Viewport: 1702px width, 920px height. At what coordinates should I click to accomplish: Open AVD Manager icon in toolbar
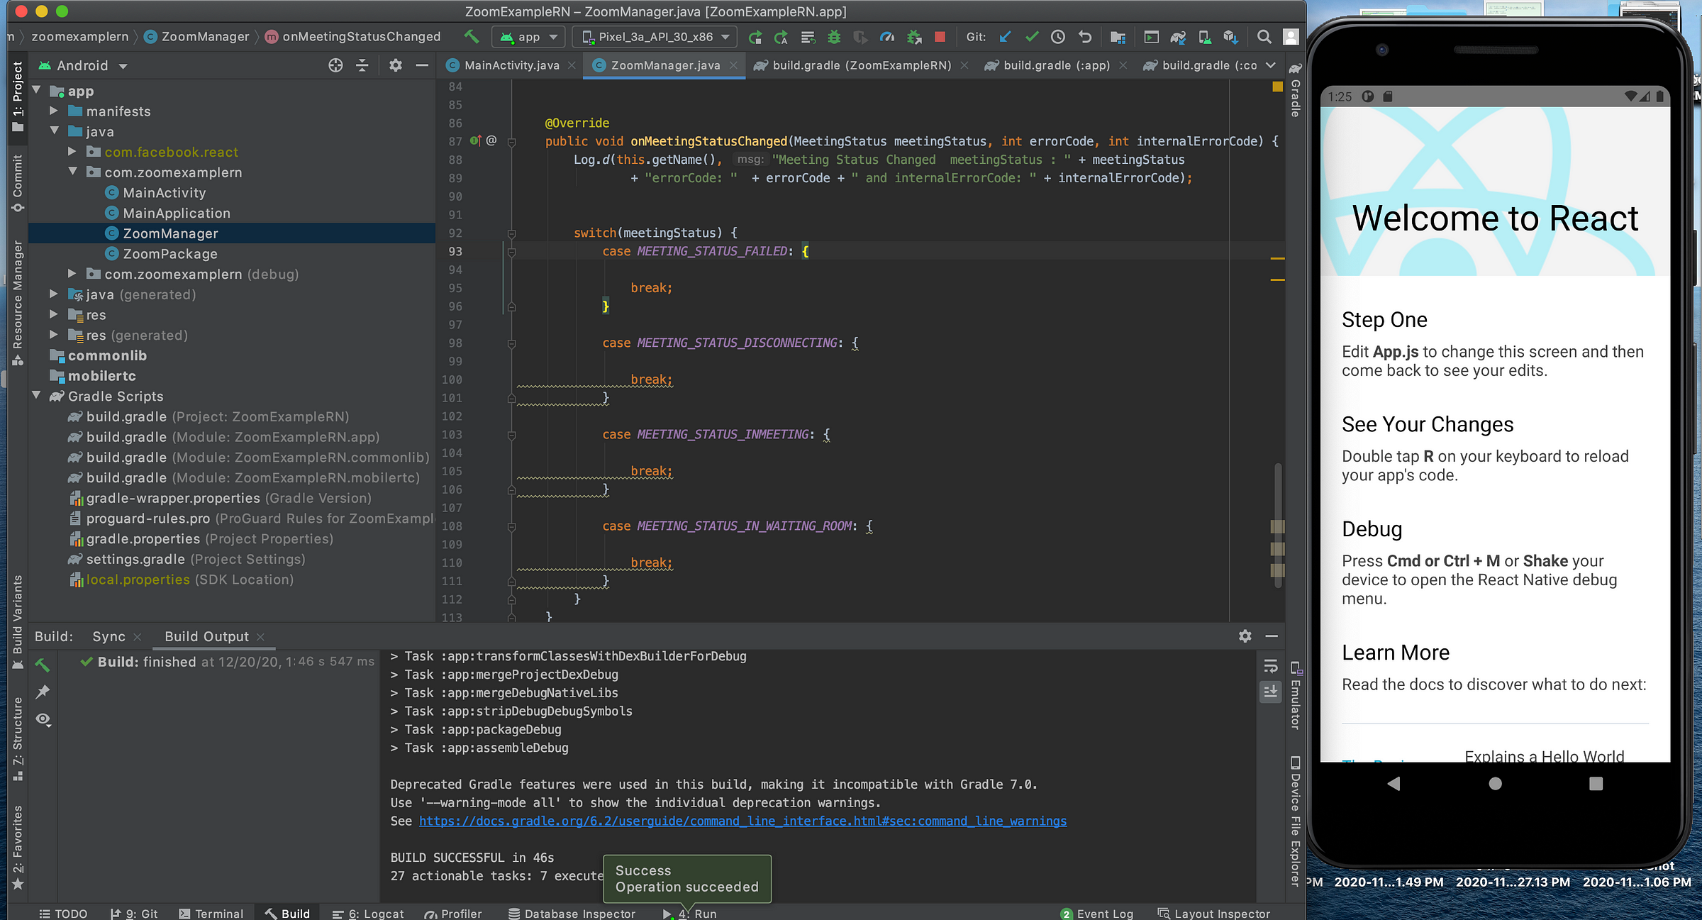point(1204,37)
